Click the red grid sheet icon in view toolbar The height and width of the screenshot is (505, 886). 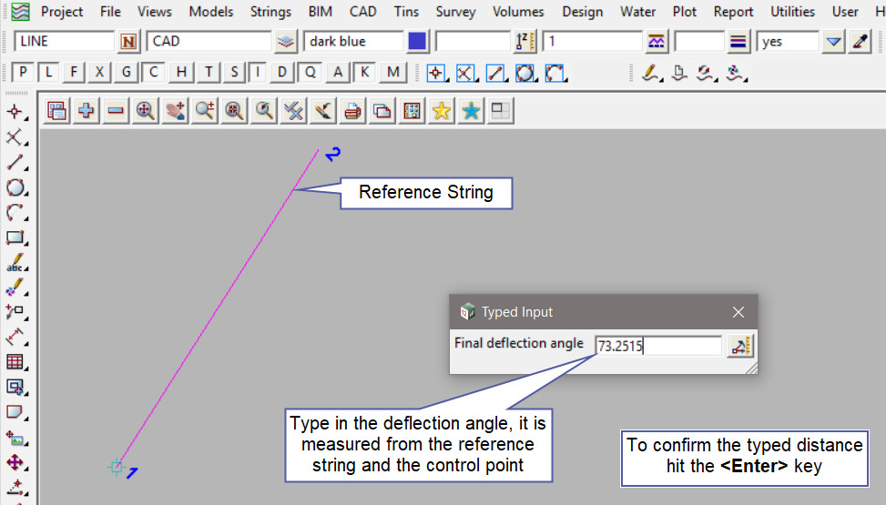click(x=412, y=111)
